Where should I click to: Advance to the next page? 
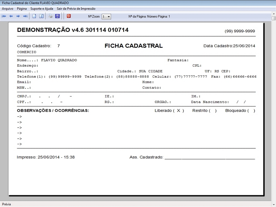click(x=18, y=15)
